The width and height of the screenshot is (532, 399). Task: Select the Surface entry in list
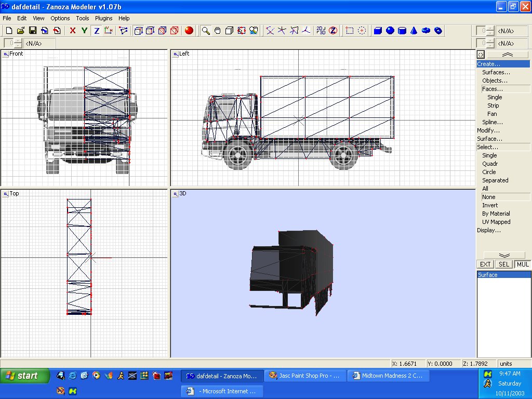(x=488, y=275)
